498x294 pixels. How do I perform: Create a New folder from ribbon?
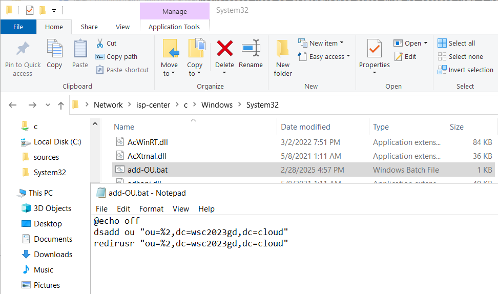click(283, 58)
